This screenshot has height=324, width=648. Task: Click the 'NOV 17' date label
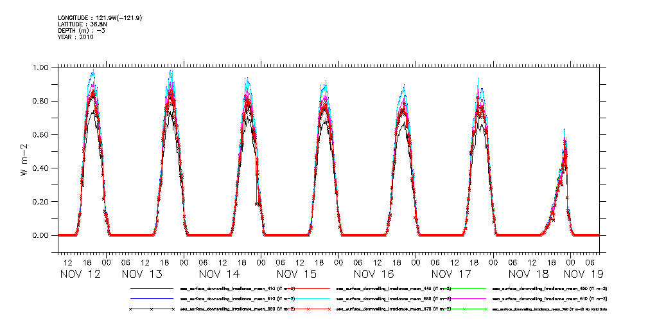tap(451, 273)
